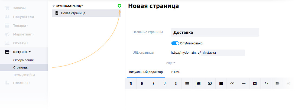Open the paragraph format tool
This screenshot has height=111, width=295.
pos(131,84)
